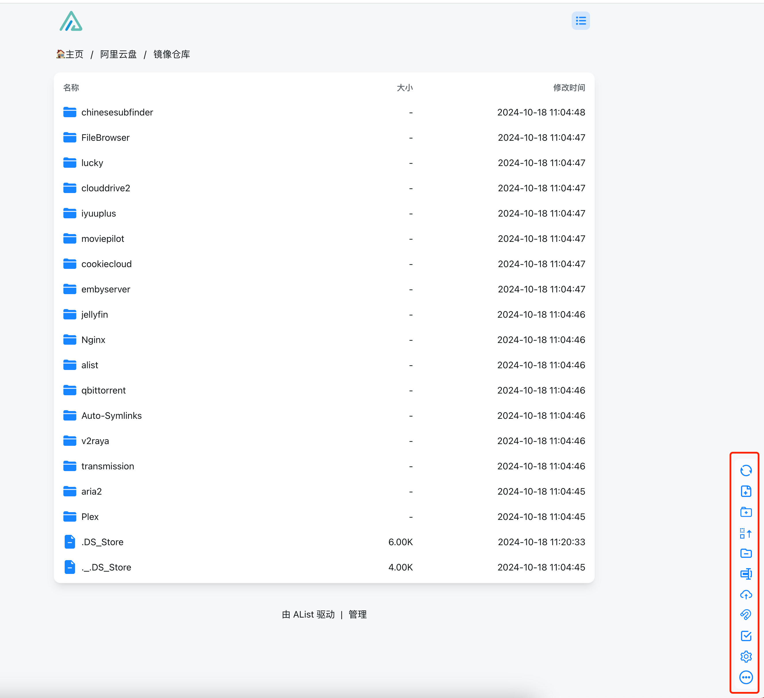Click the modified time of the Nginx row
The height and width of the screenshot is (698, 764).
(x=541, y=340)
